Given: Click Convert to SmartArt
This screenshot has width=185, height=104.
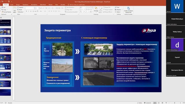Looking at the screenshot, I should point(71,12).
